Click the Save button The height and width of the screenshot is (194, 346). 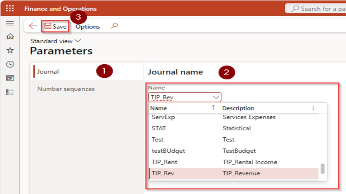coord(55,26)
